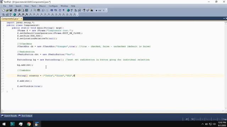Open the Window menu

tap(64, 6)
